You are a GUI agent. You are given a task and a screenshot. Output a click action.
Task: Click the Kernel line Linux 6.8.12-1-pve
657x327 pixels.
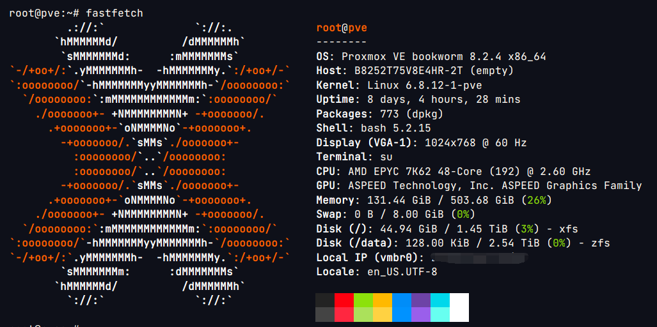point(399,86)
